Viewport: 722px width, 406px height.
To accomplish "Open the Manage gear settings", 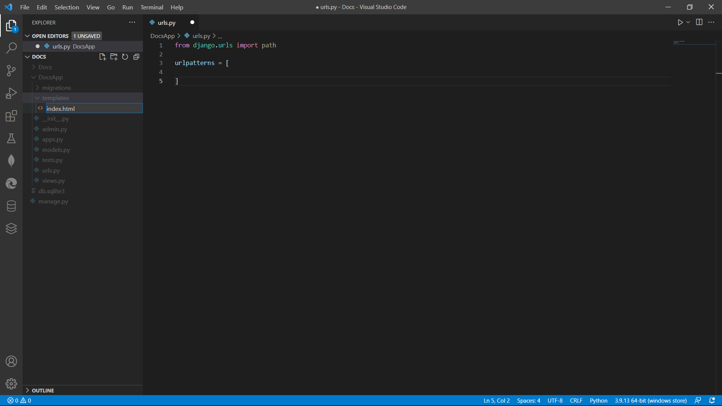I will [11, 383].
